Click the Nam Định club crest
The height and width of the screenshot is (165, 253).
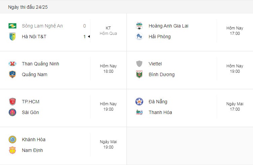pos(12,150)
